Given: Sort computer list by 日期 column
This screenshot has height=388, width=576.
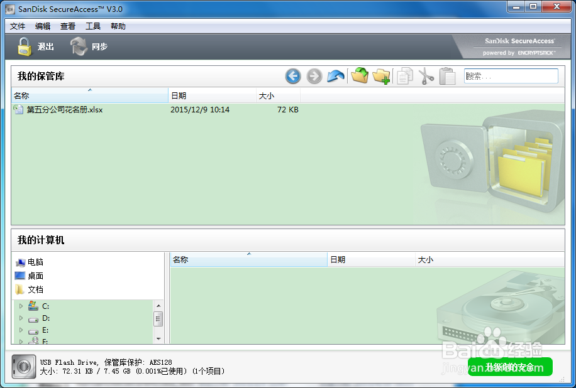Looking at the screenshot, I should (x=371, y=260).
